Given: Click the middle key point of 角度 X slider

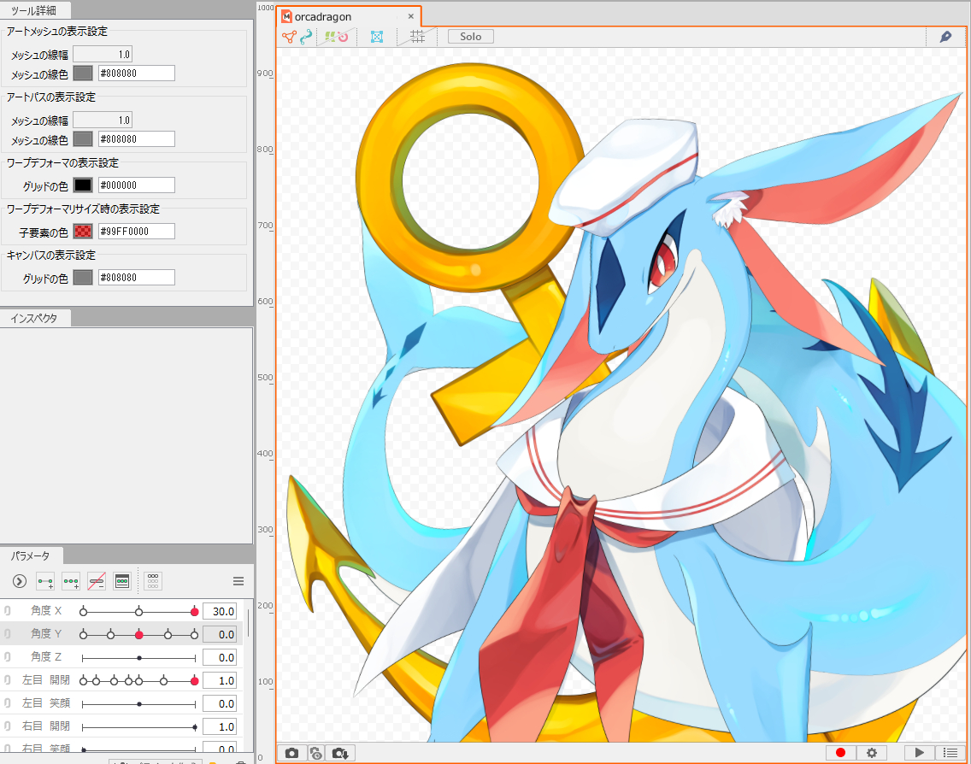Looking at the screenshot, I should point(138,612).
